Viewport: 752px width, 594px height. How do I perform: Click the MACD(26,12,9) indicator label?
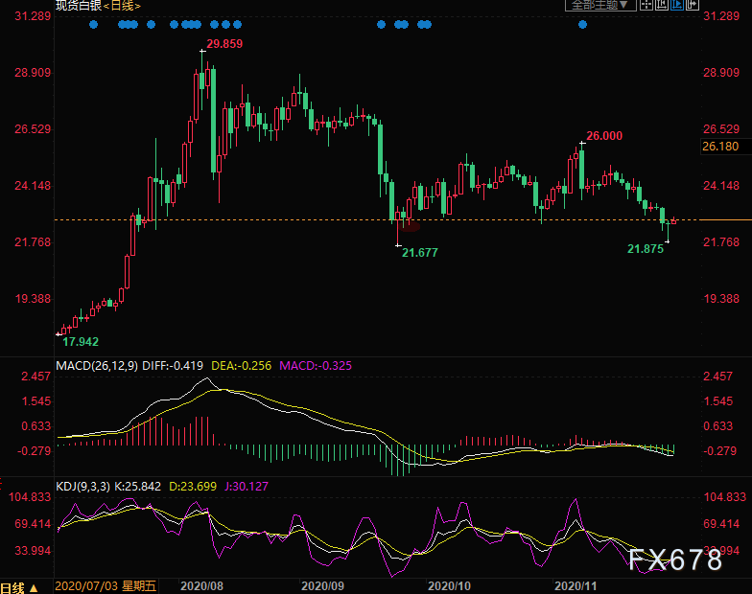point(97,366)
